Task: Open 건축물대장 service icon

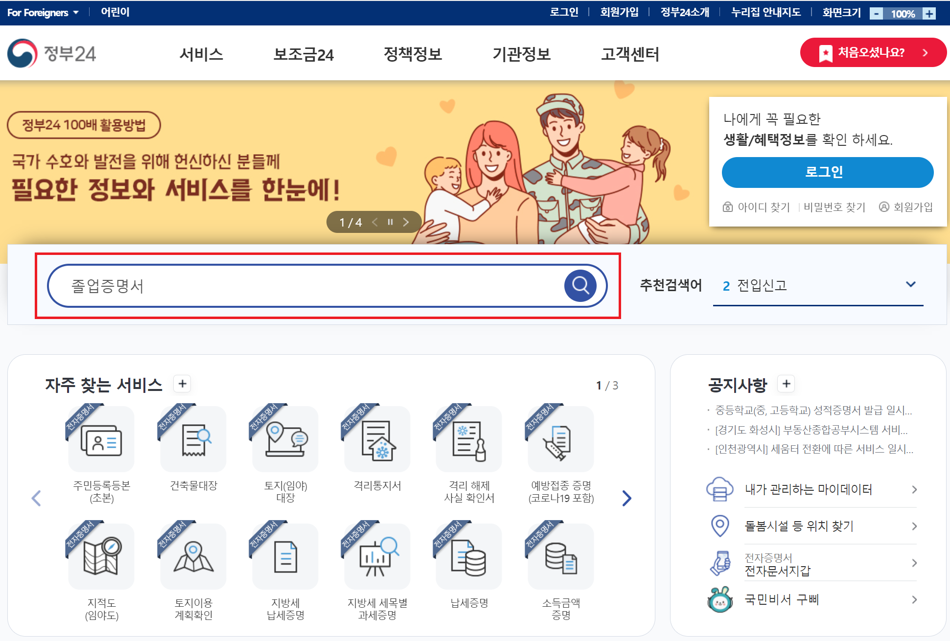Action: tap(193, 439)
